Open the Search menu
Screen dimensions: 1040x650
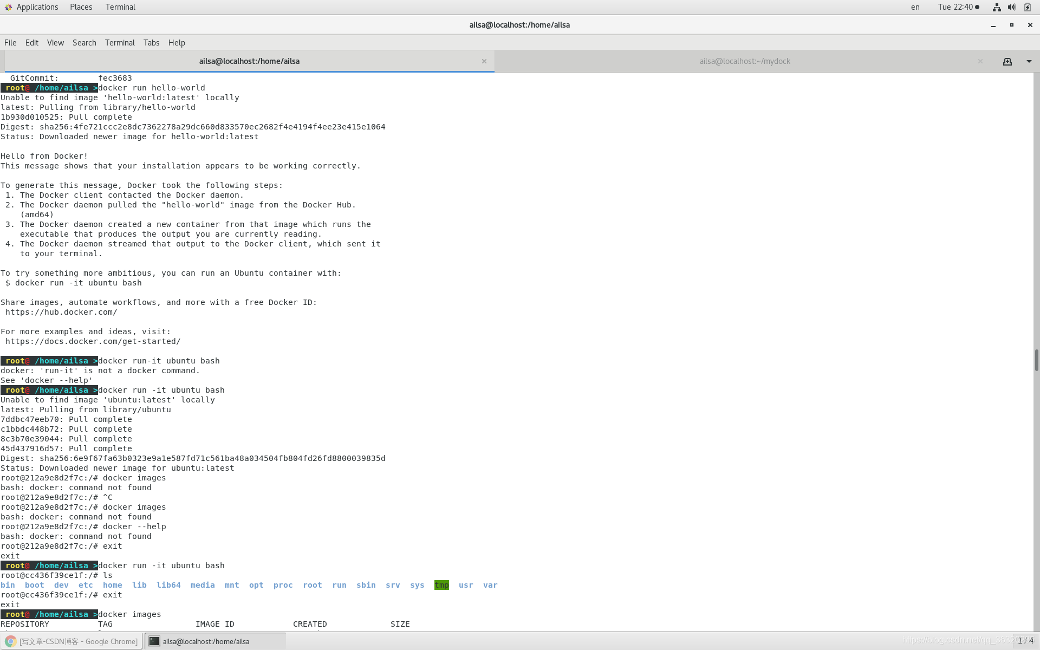tap(84, 43)
